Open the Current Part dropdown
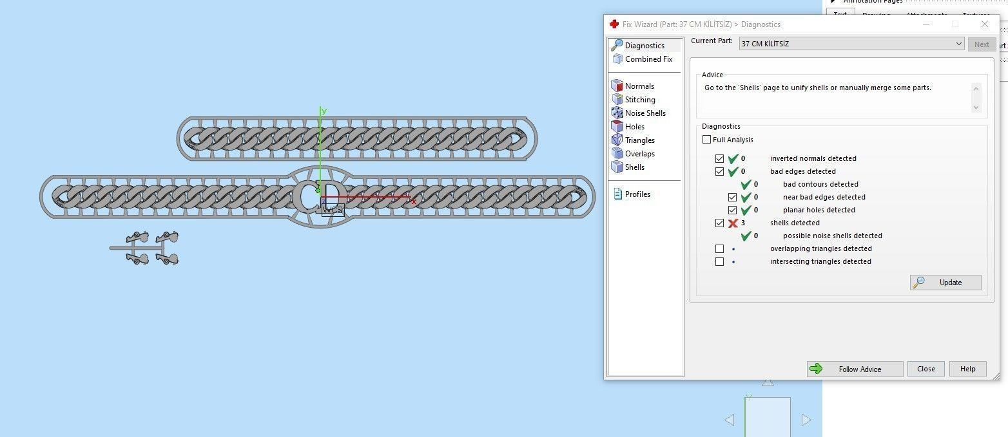1008x437 pixels. (x=851, y=44)
